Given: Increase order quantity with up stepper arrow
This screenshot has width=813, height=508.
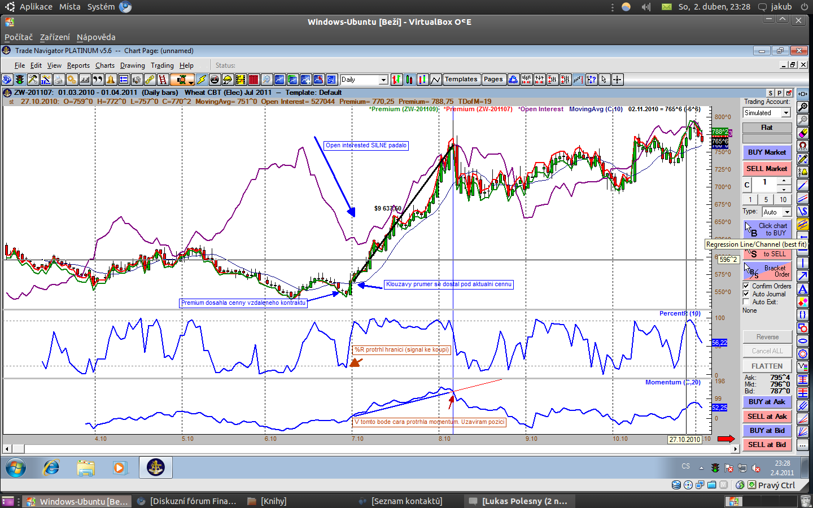Looking at the screenshot, I should tap(783, 180).
